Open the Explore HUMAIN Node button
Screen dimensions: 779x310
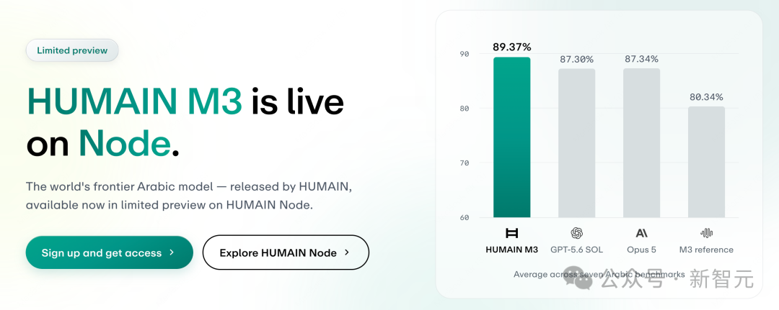coord(286,252)
